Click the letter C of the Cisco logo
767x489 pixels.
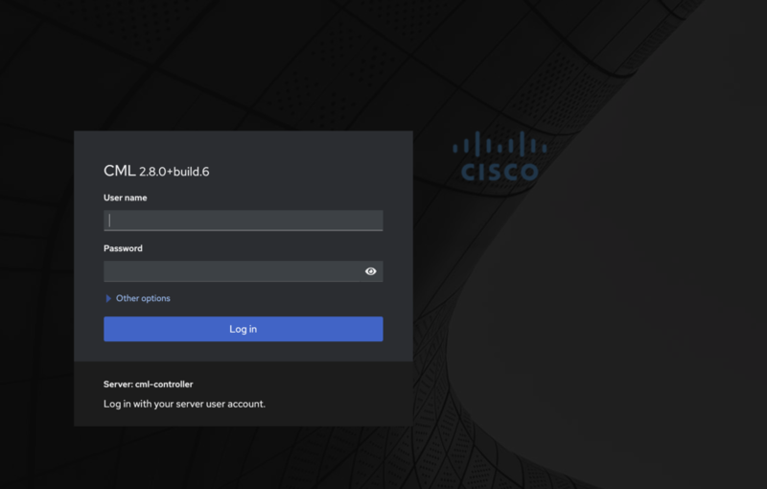pos(468,172)
